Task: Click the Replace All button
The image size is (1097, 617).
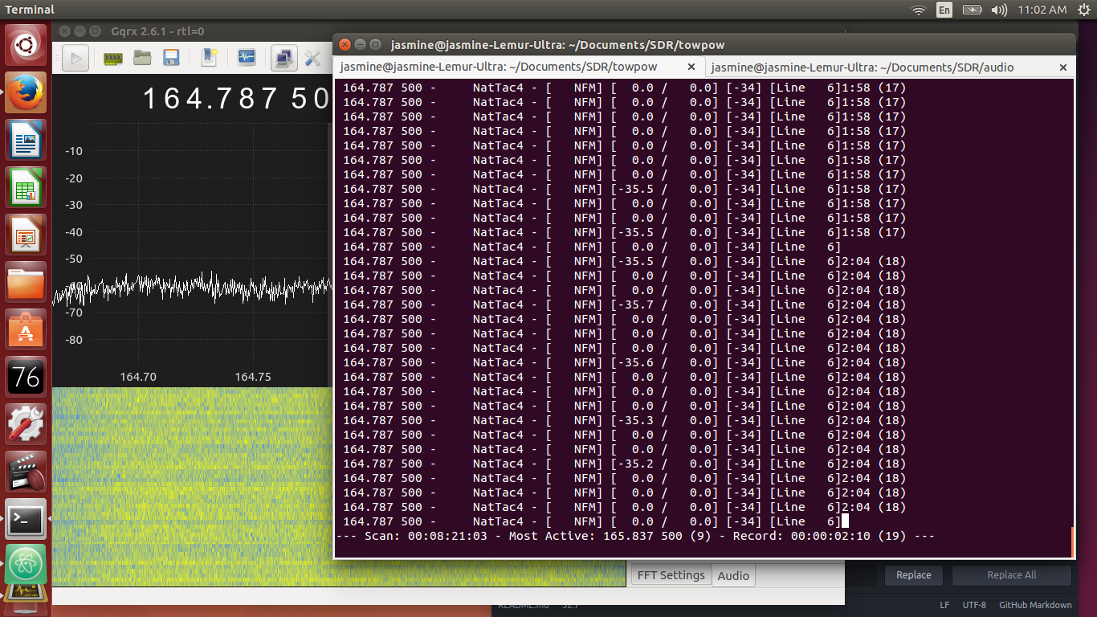Action: point(1011,575)
